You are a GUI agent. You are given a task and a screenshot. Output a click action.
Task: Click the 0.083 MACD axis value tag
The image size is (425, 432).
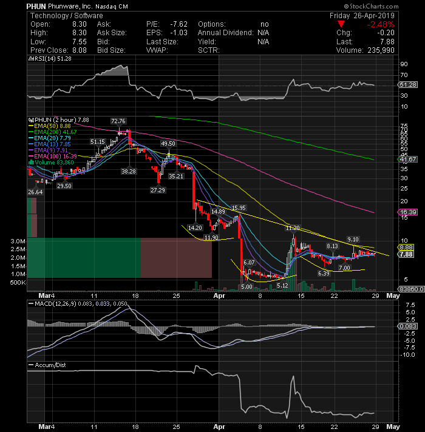[408, 326]
